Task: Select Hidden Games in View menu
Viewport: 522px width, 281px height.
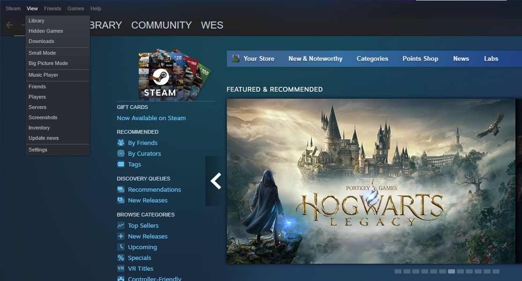Action: (x=58, y=31)
